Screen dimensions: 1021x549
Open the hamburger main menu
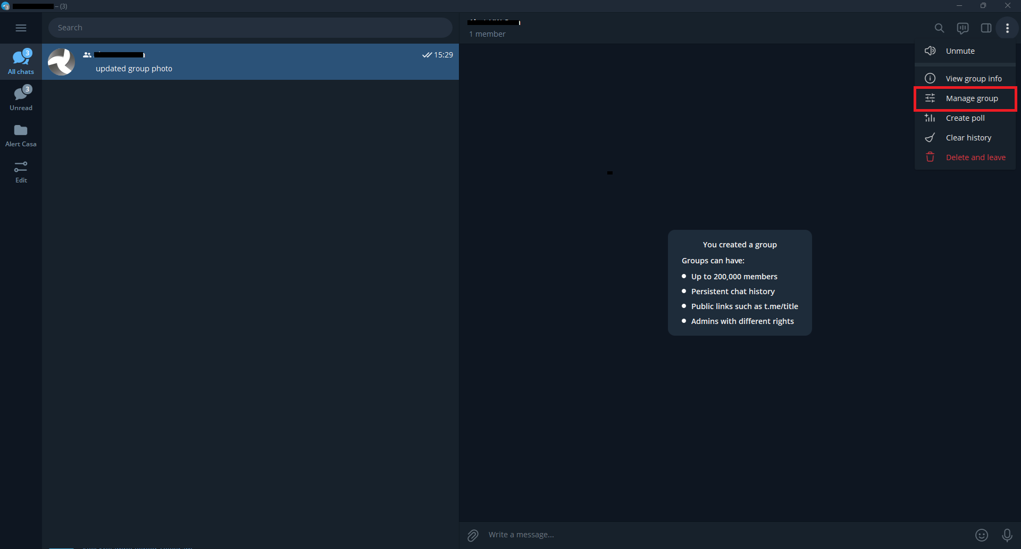click(21, 28)
